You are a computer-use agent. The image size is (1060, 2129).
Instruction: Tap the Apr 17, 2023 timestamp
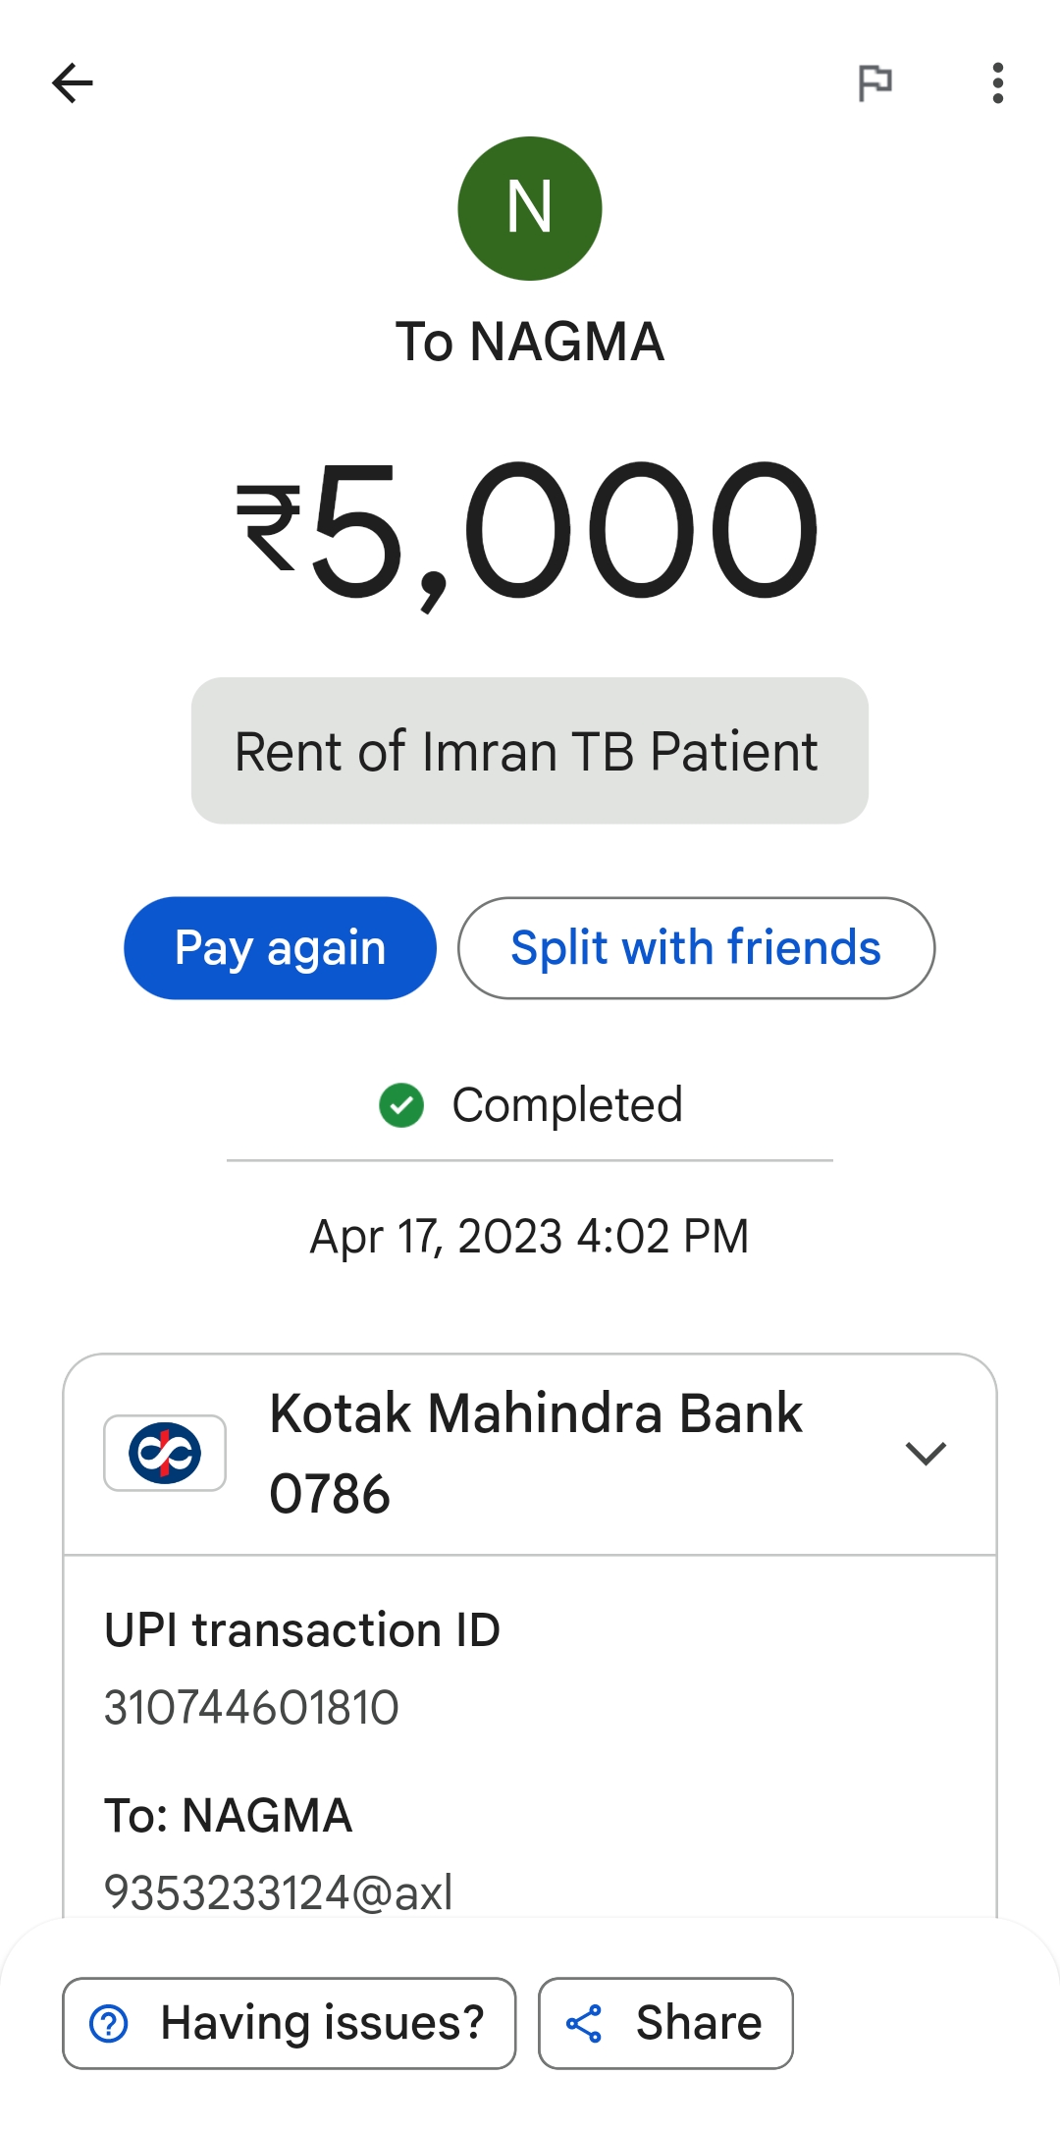tap(530, 1237)
